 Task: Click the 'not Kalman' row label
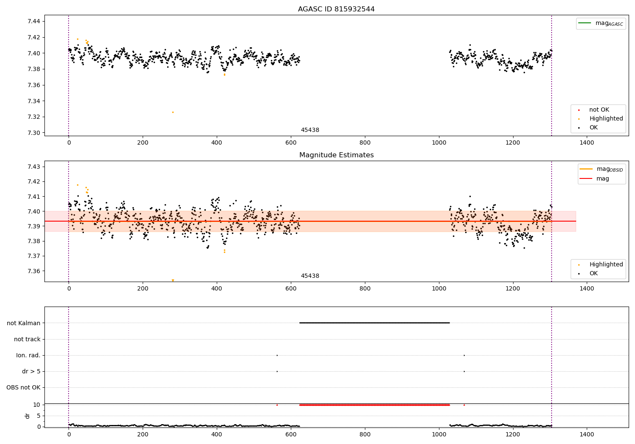click(24, 323)
